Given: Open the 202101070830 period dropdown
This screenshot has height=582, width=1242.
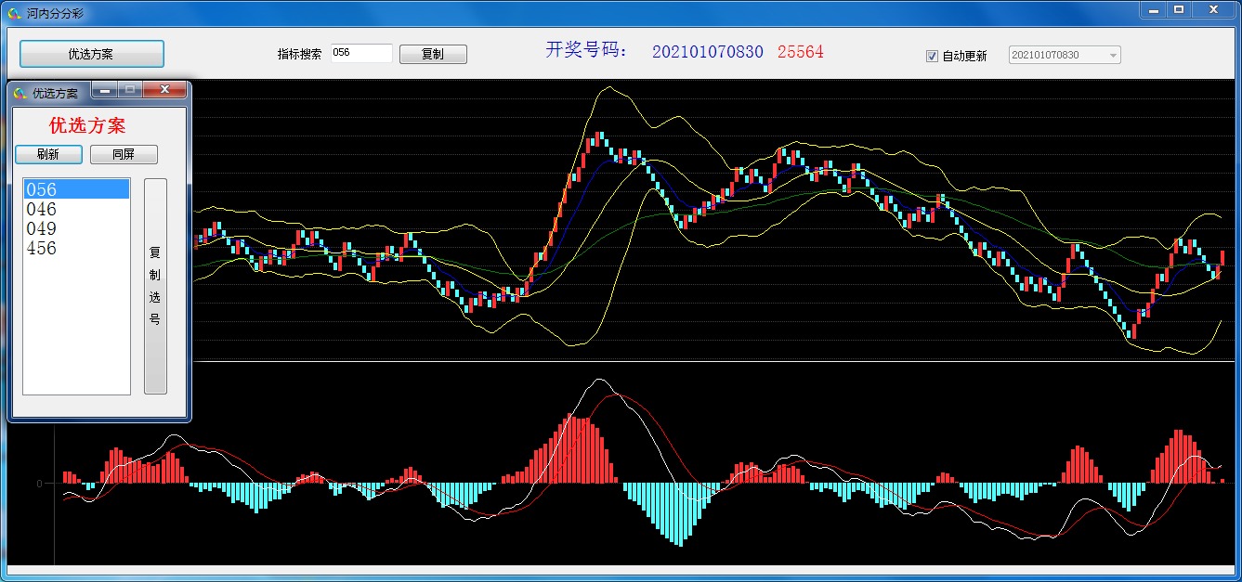Looking at the screenshot, I should (x=1113, y=56).
